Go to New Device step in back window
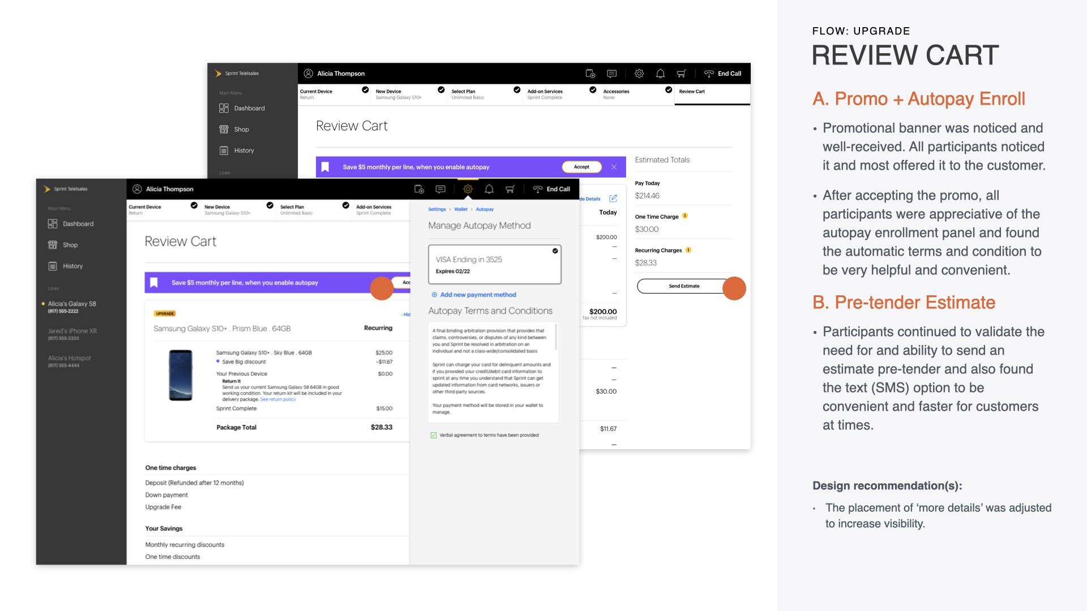The height and width of the screenshot is (611, 1087). point(410,94)
